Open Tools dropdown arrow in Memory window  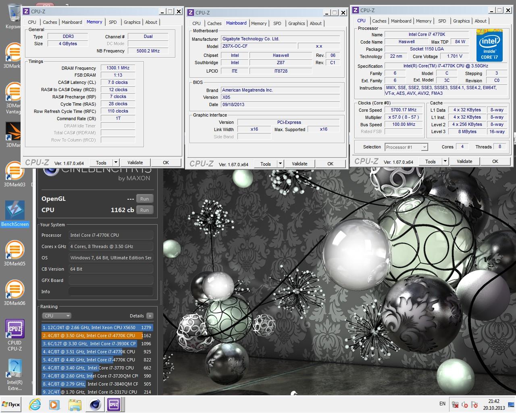[x=116, y=163]
